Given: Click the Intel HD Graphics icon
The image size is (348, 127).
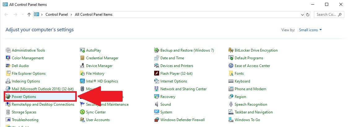Looking at the screenshot, I should (x=82, y=81).
